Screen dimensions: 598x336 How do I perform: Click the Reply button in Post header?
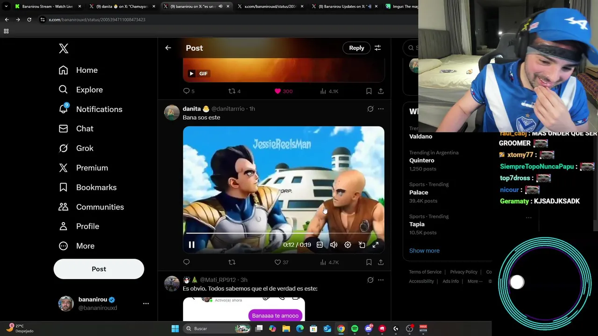[x=356, y=48]
